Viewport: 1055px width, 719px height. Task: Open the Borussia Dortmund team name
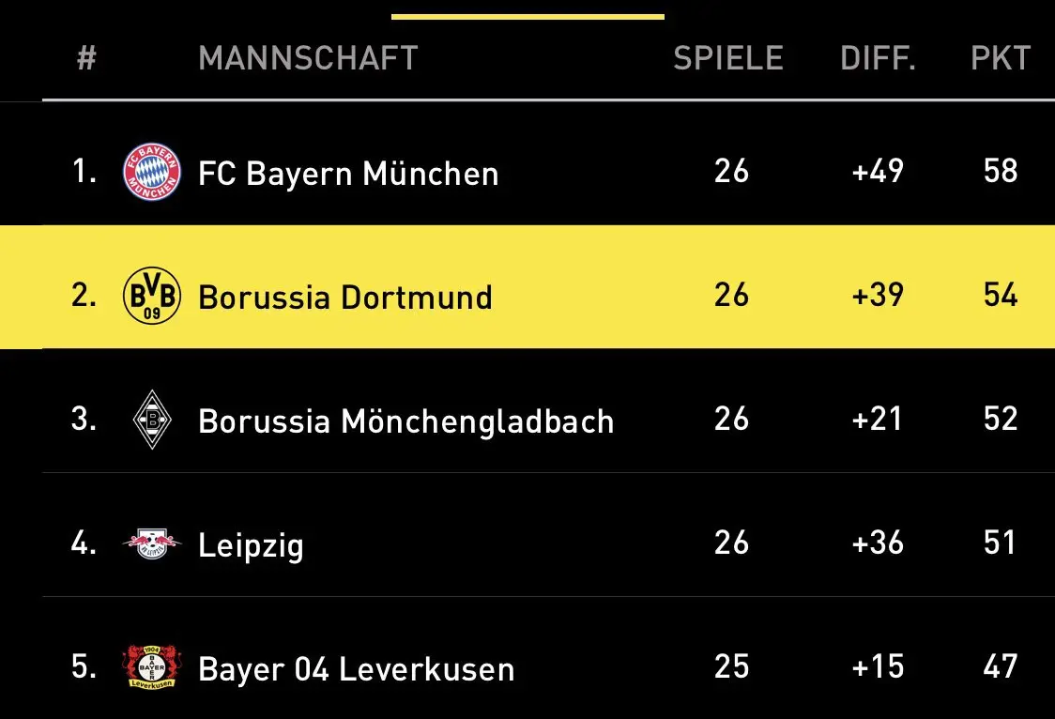[345, 298]
